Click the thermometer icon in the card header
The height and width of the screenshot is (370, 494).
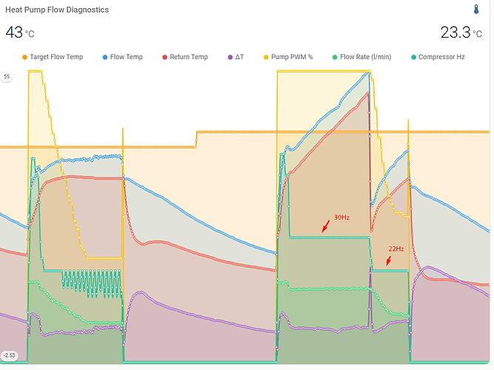[476, 10]
